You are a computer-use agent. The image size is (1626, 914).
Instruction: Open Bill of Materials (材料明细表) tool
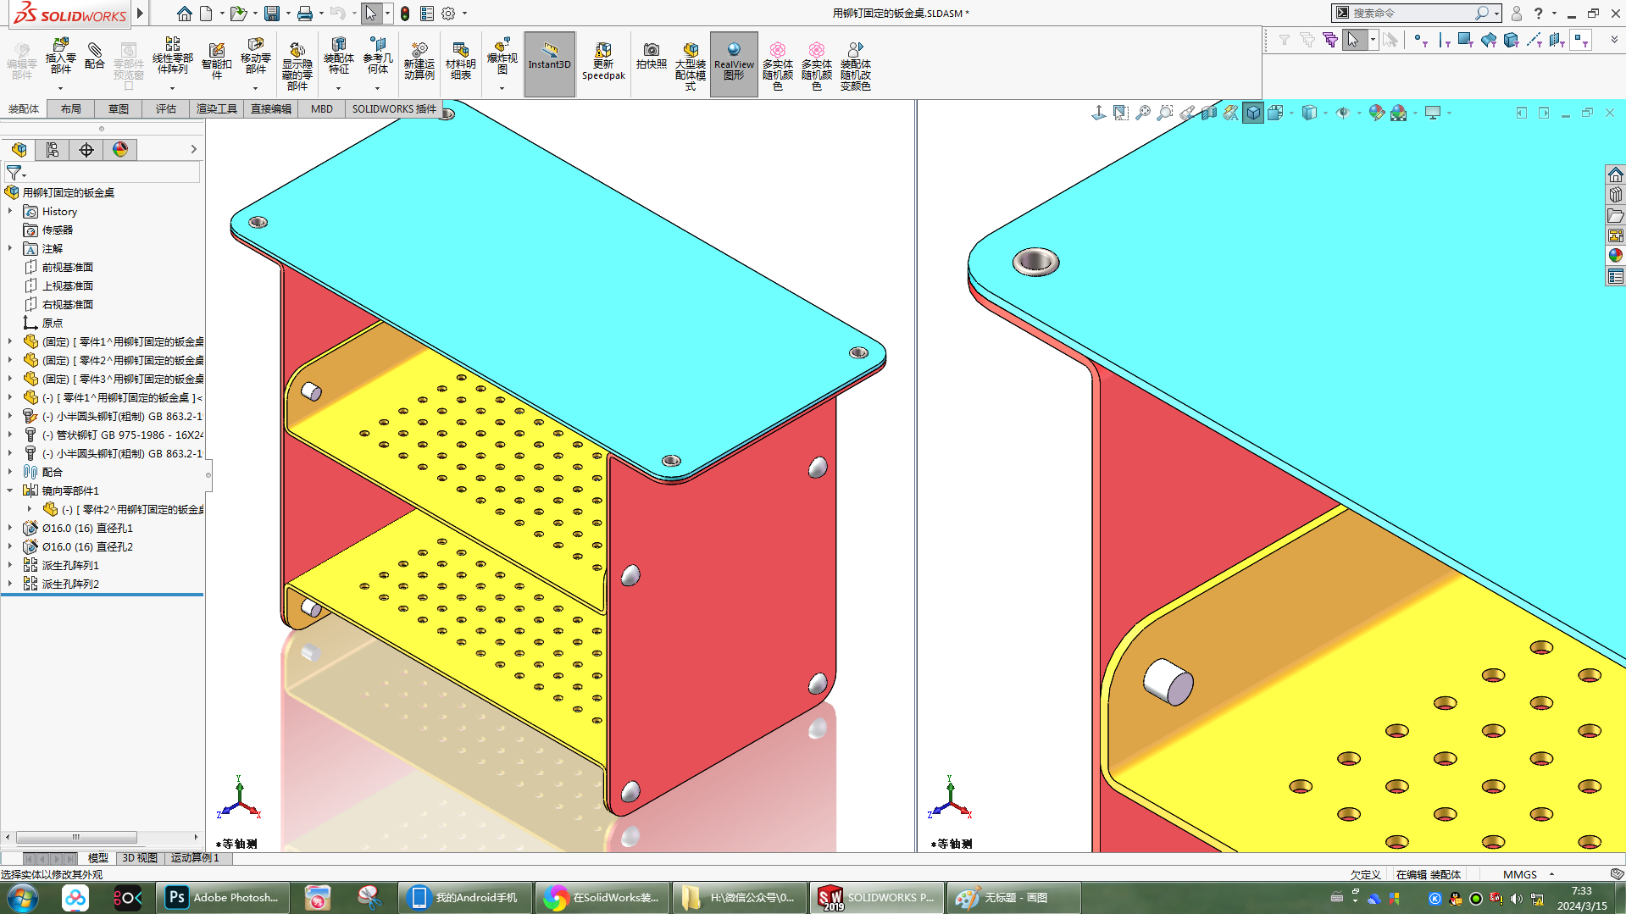click(x=460, y=61)
